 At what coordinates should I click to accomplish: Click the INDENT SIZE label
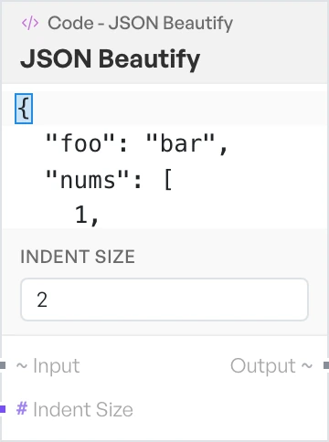[78, 257]
